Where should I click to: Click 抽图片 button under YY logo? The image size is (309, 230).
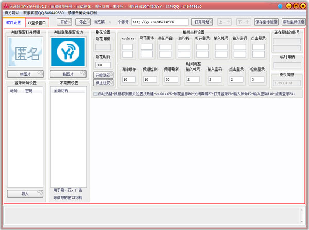[x=68, y=74]
